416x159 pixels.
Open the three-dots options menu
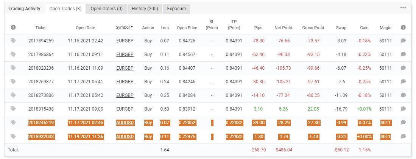pos(403,8)
